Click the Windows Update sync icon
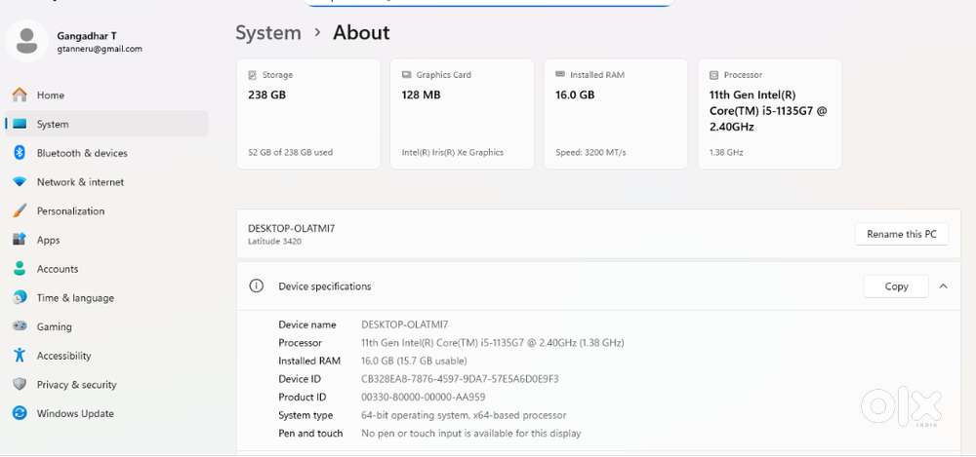The width and height of the screenshot is (976, 457). coord(20,413)
